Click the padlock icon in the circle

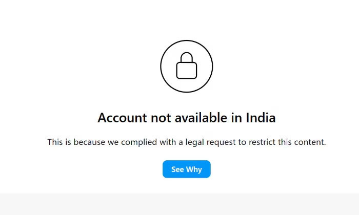tap(186, 66)
